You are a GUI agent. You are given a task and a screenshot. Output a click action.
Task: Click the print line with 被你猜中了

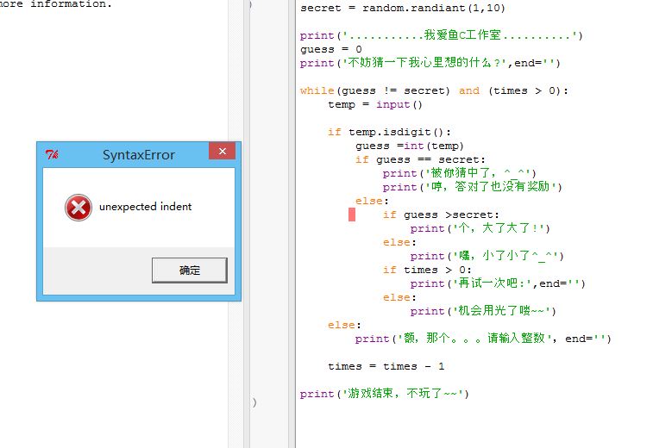pos(460,172)
